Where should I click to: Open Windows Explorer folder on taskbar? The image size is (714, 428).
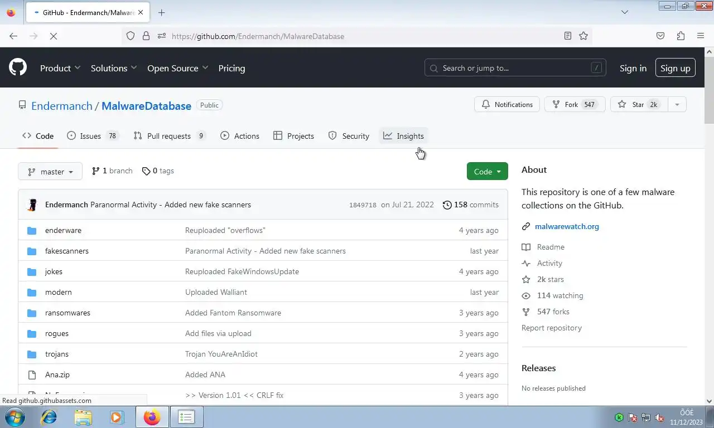83,417
